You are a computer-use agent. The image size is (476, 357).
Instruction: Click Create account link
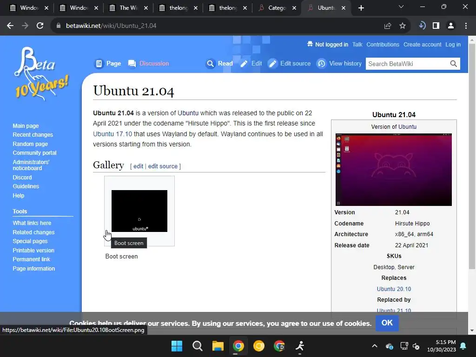pyautogui.click(x=422, y=45)
